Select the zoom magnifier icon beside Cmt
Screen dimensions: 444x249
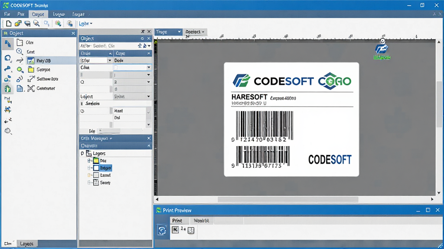coord(20,51)
